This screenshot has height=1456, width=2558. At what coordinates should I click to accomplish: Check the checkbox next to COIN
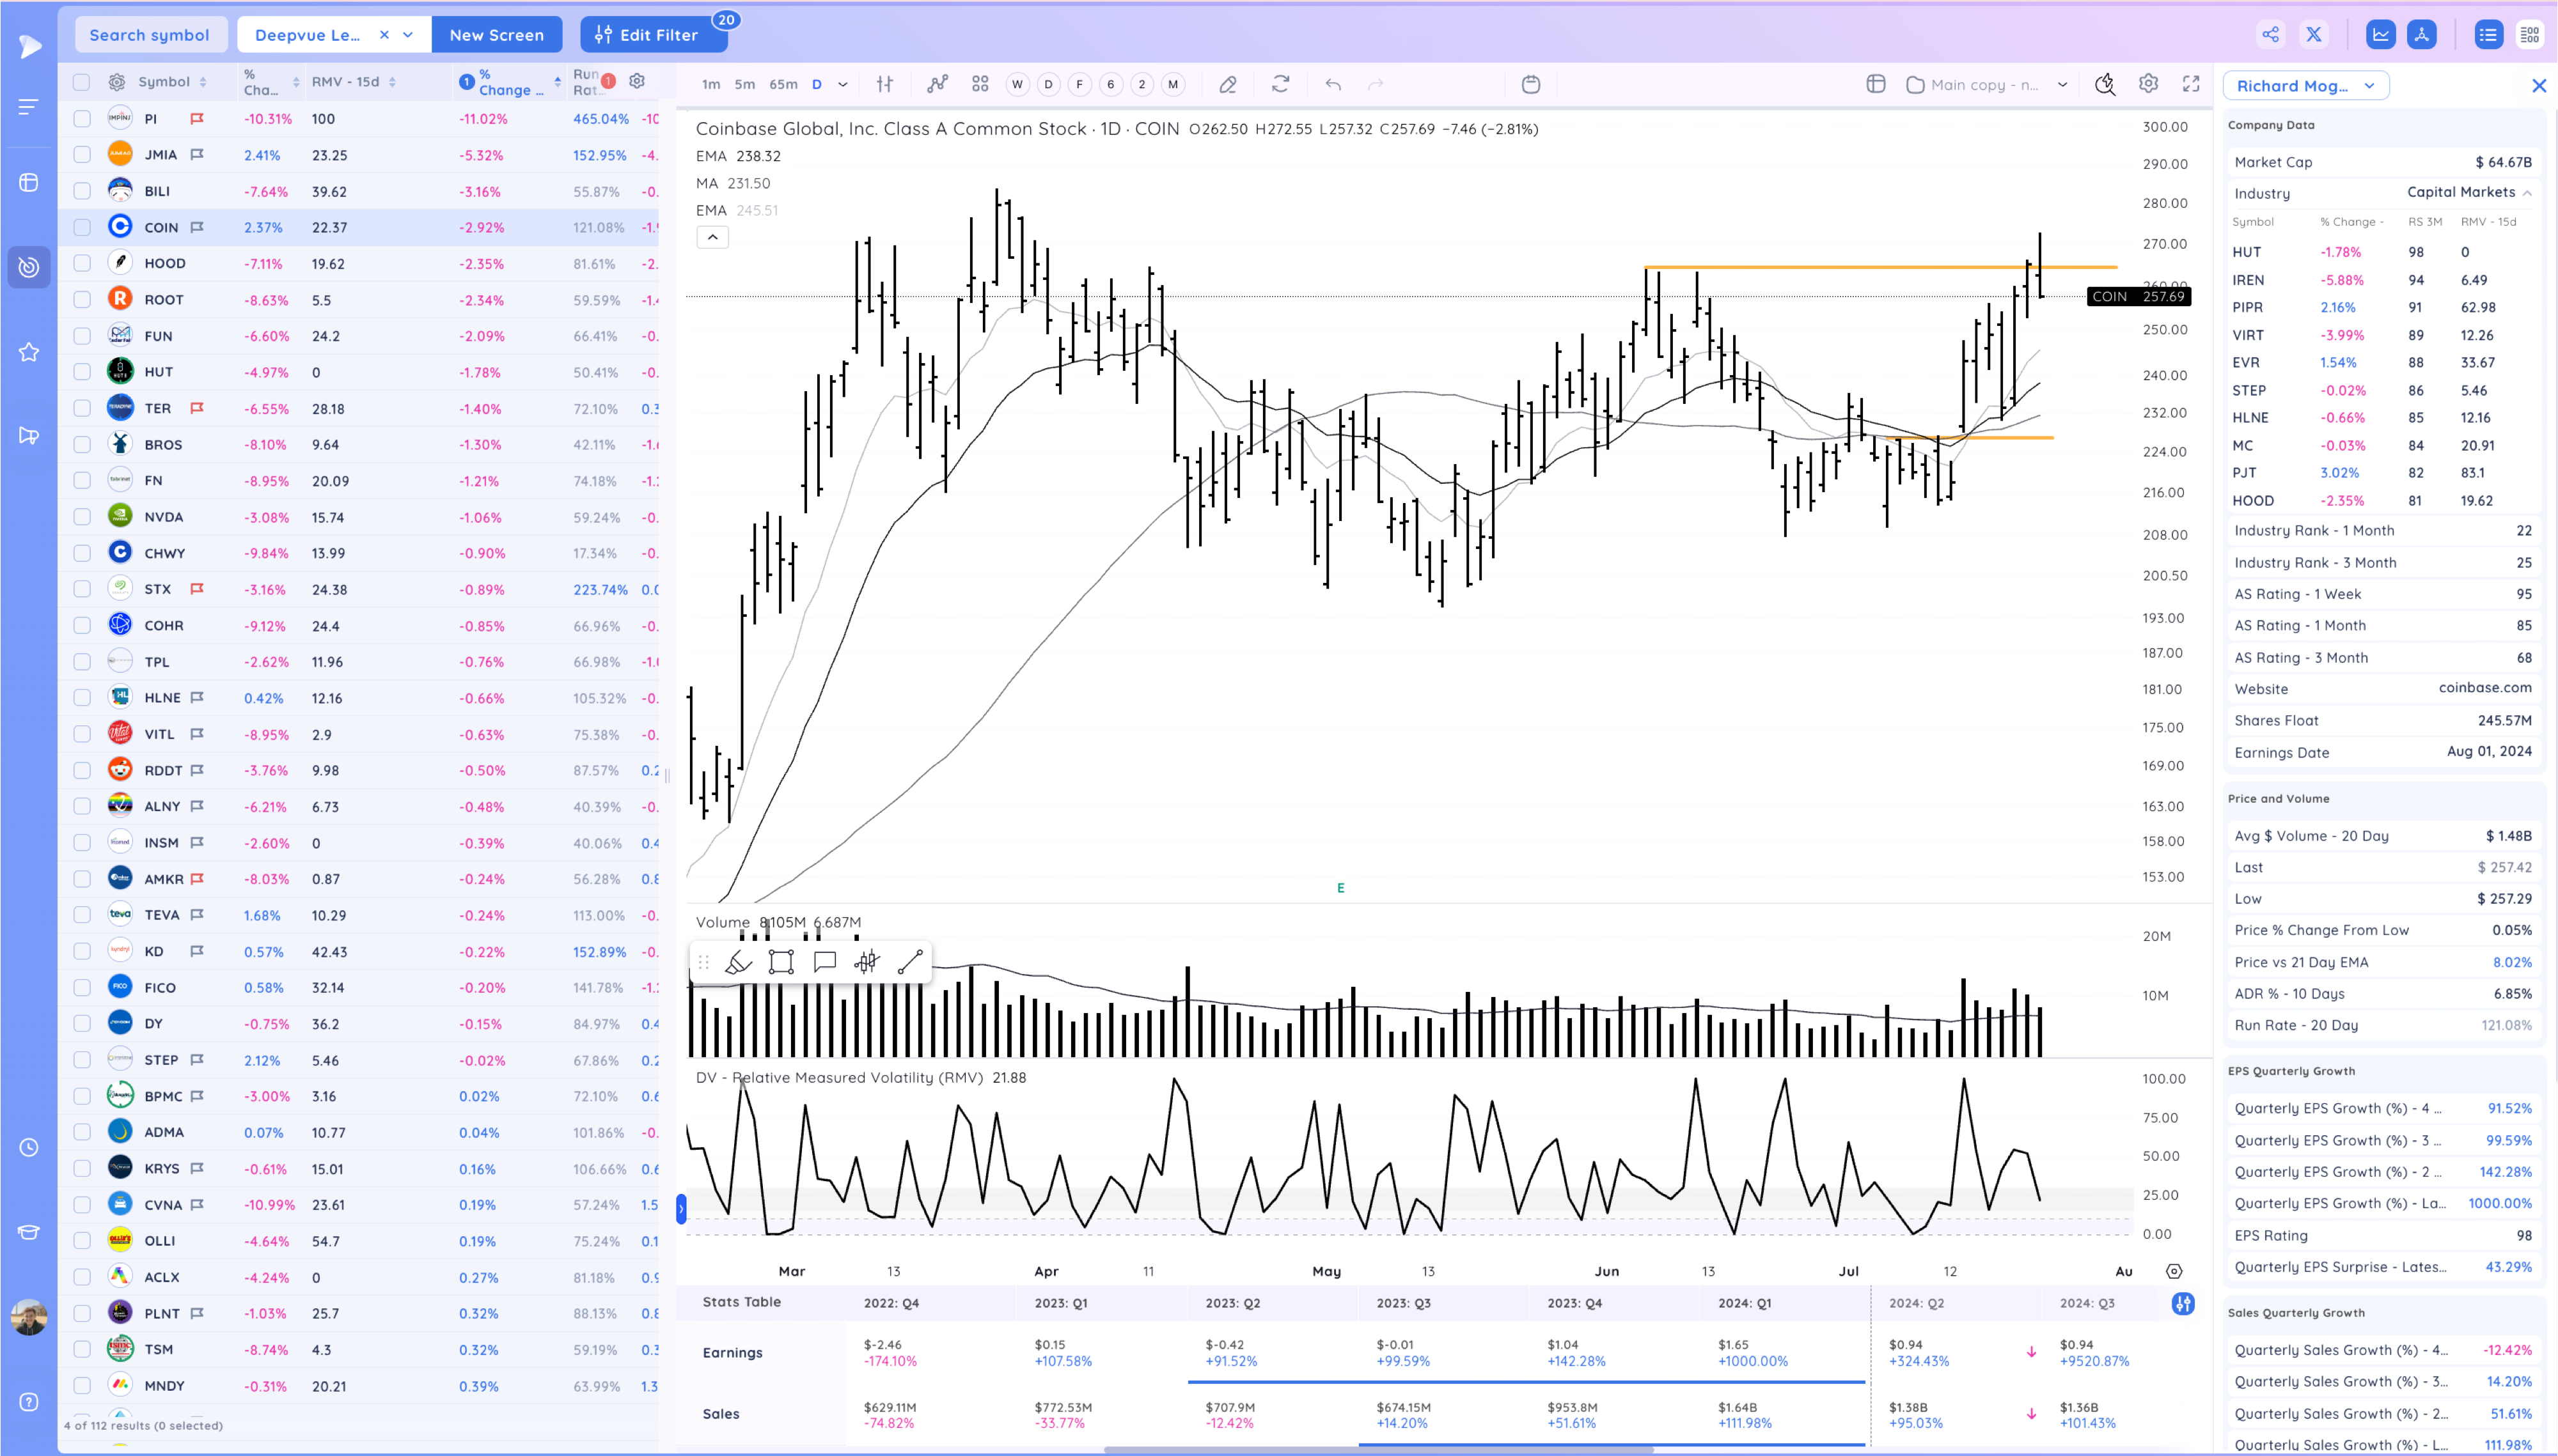point(82,227)
